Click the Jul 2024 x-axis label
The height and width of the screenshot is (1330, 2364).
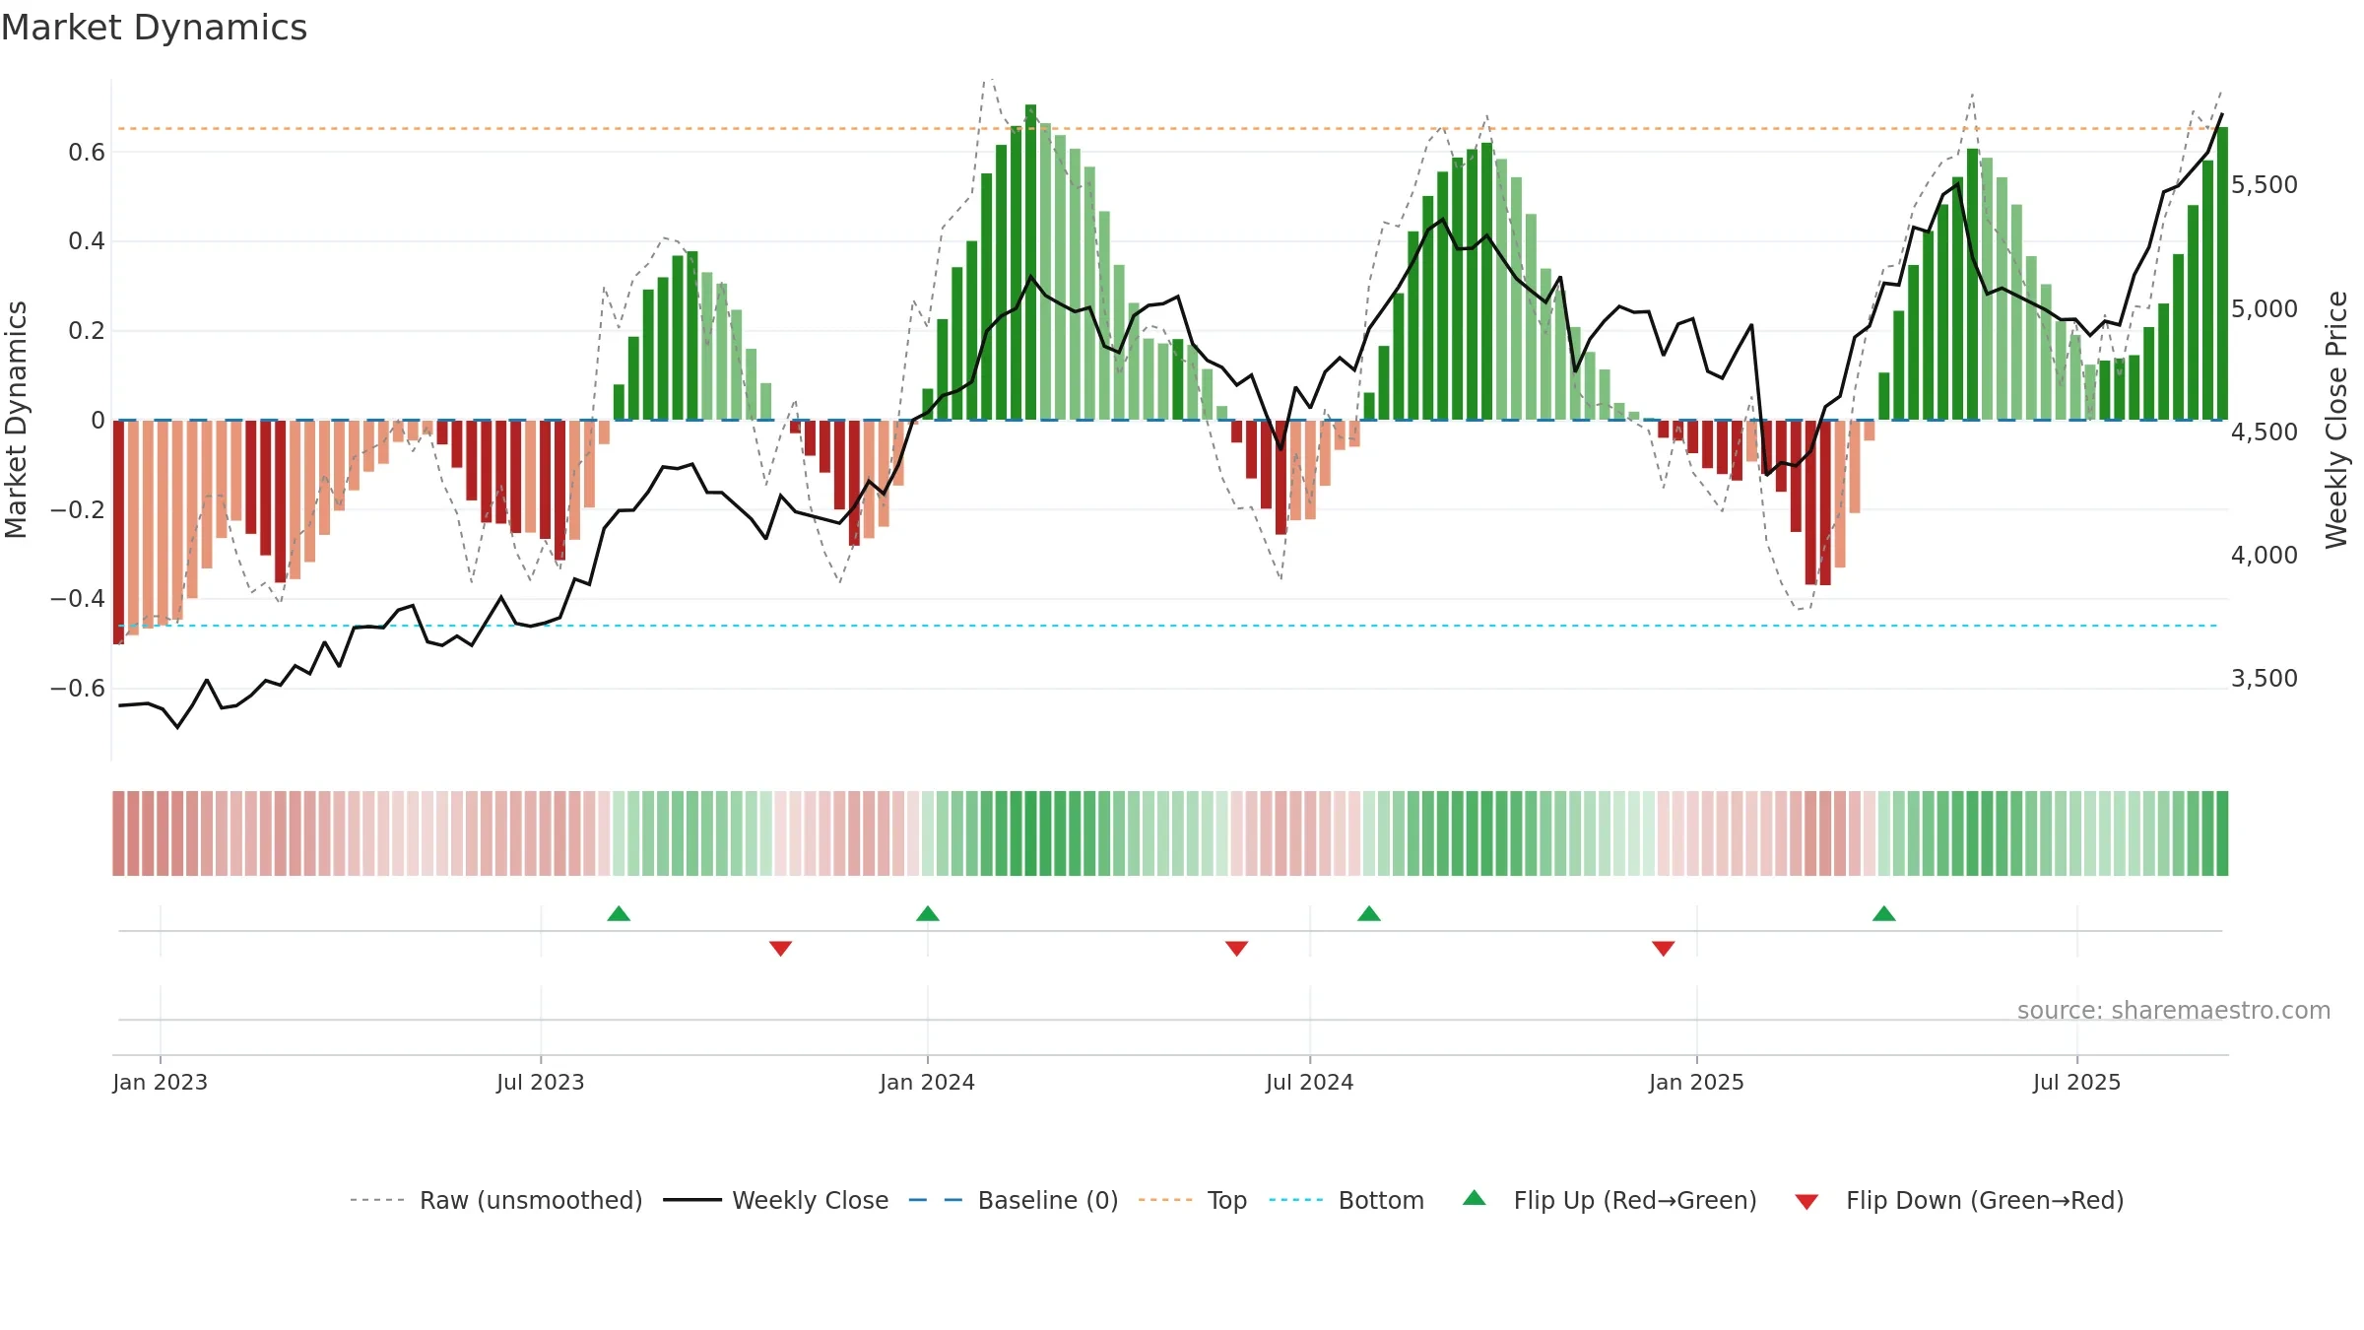pyautogui.click(x=1310, y=1082)
